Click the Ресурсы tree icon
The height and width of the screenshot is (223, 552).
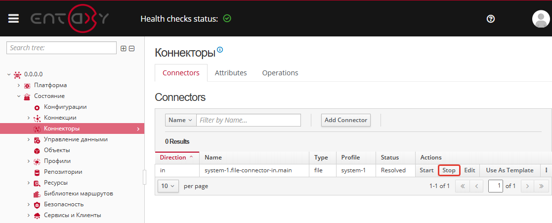coord(37,183)
